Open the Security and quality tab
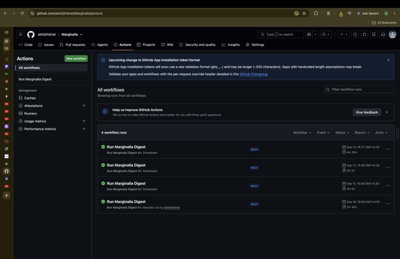Image resolution: width=400 pixels, height=259 pixels. pos(197,45)
